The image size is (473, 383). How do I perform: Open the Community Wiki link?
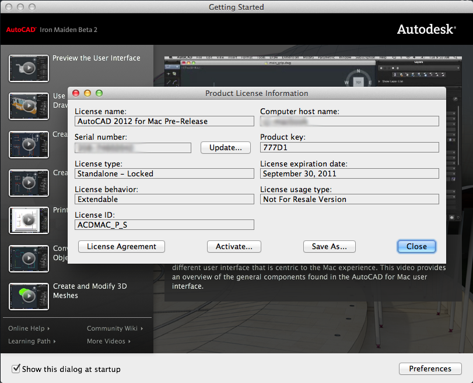click(x=115, y=328)
